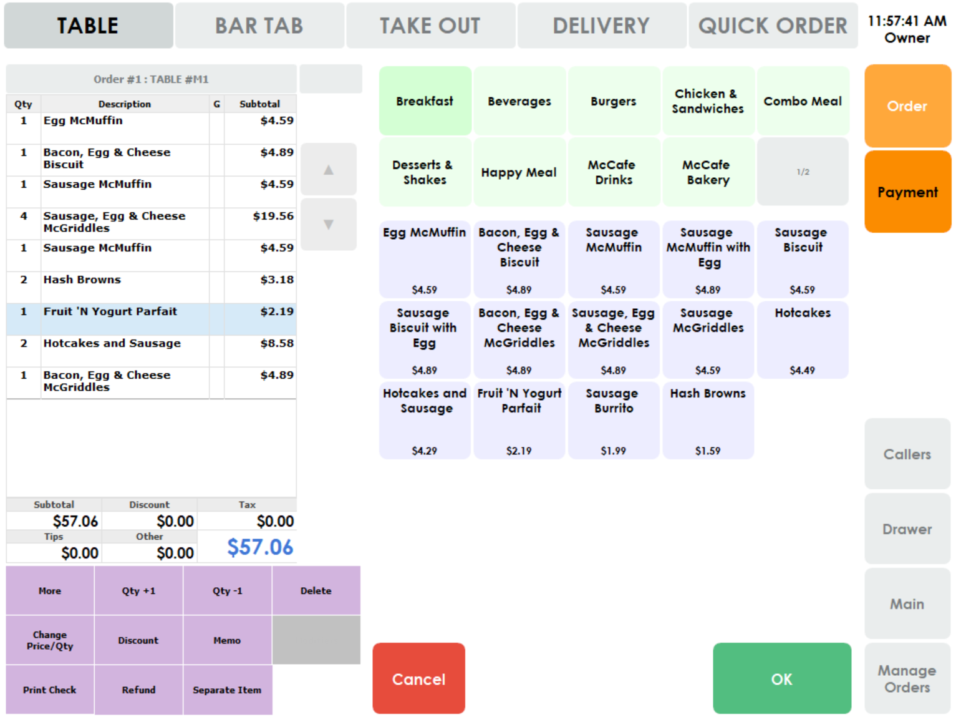Add Egg McMuffin menu item $4.59

coord(425,259)
